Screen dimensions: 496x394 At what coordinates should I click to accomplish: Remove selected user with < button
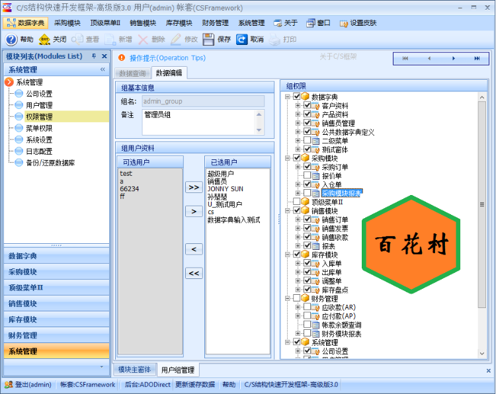coord(194,249)
